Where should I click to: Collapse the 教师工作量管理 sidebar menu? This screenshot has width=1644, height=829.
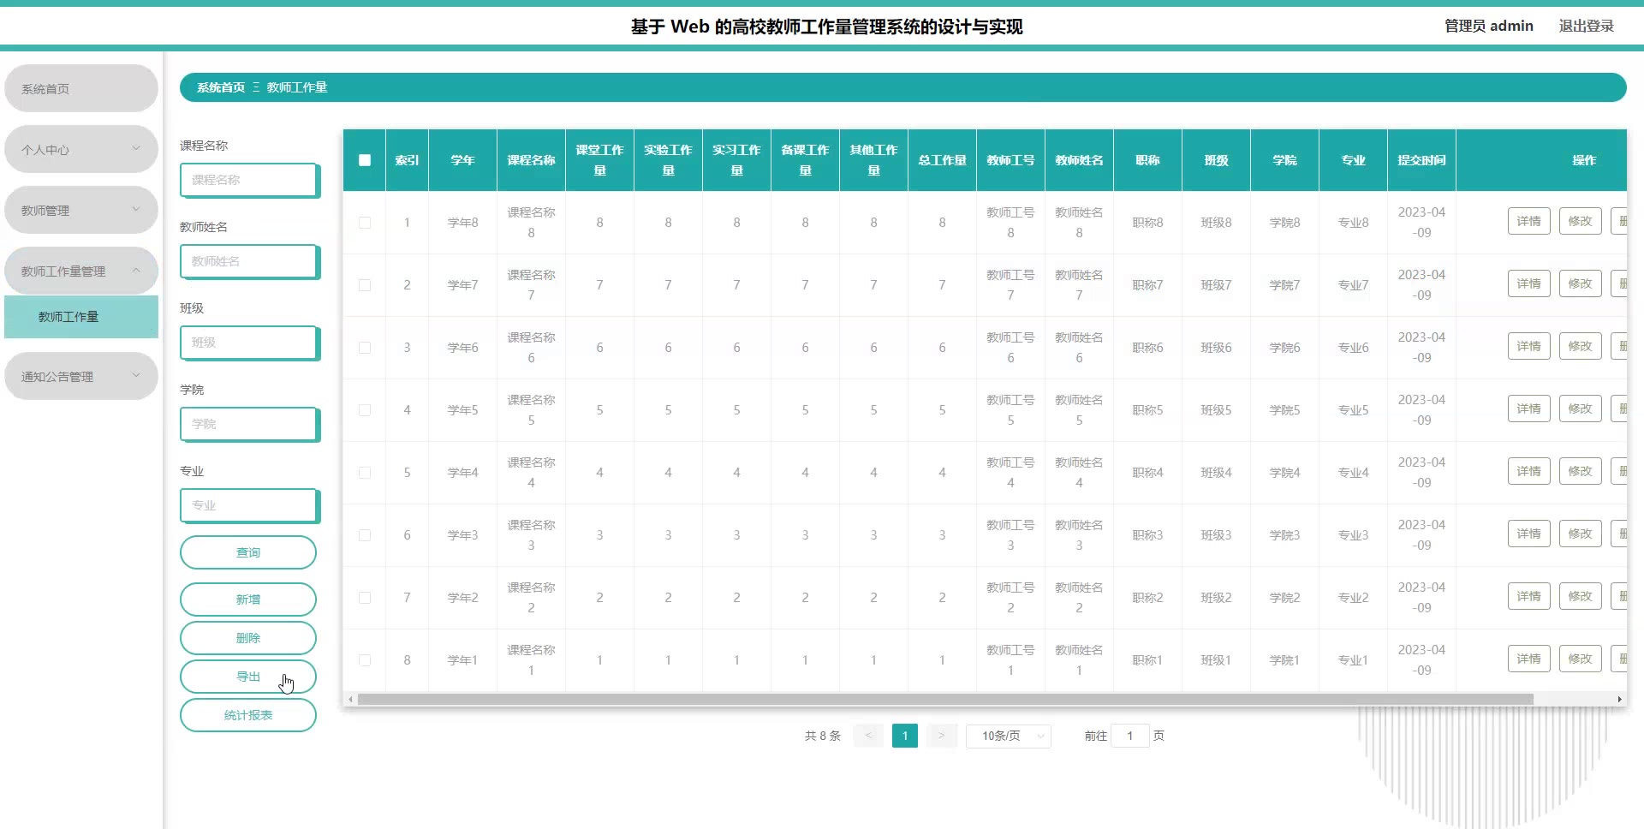[x=80, y=271]
